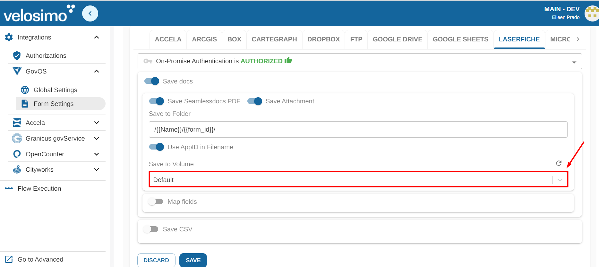Click the GovOS logo icon
Image resolution: width=599 pixels, height=267 pixels.
pyautogui.click(x=17, y=71)
